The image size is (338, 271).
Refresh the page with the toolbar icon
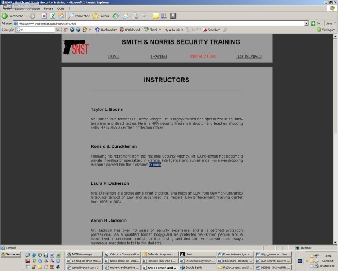[x=53, y=16]
